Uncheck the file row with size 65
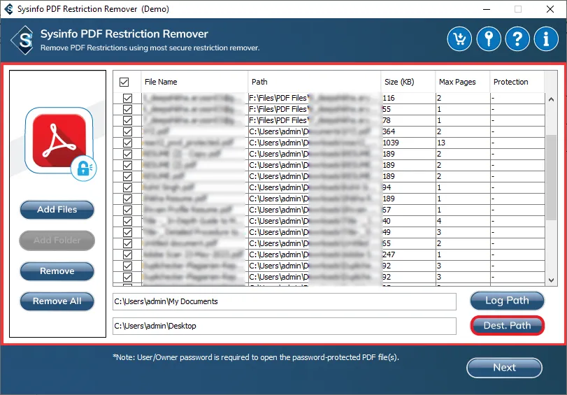 pyautogui.click(x=127, y=244)
